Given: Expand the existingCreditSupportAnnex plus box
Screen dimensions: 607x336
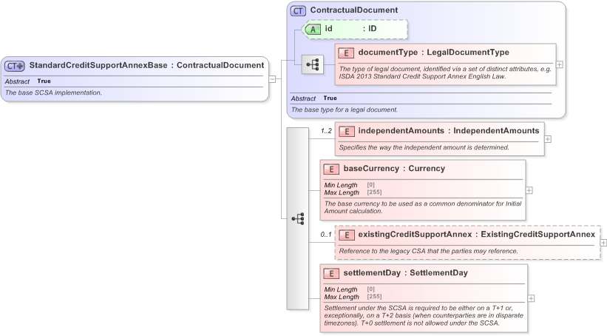Looking at the screenshot, I should click(x=603, y=243).
